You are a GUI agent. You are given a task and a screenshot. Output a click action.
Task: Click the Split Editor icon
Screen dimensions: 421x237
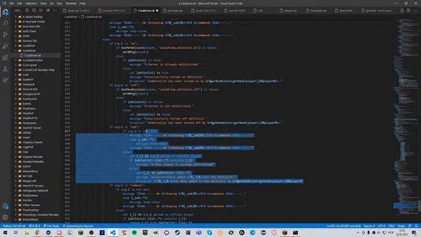tap(408, 11)
